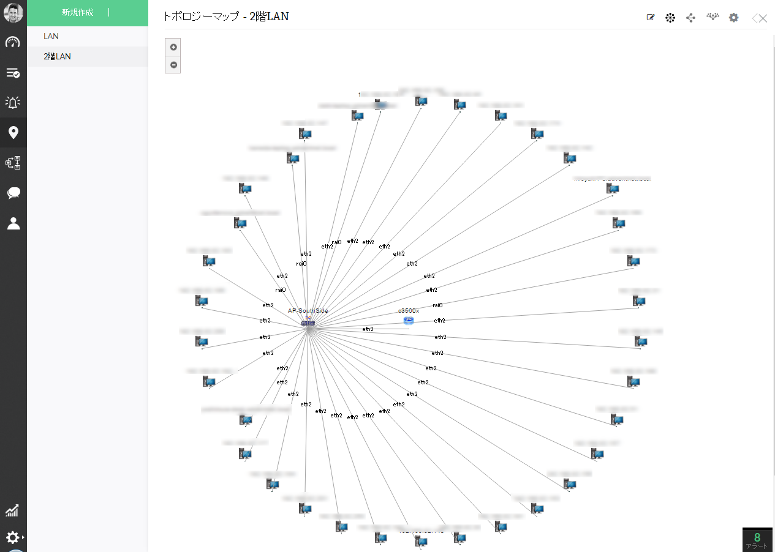Zoom out using the minus control

[173, 64]
